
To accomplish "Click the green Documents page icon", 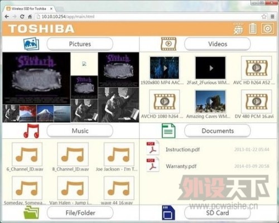I will 169,130.
